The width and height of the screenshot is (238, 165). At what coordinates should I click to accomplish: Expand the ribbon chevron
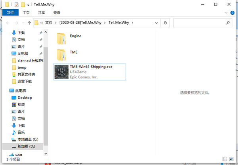[226, 13]
